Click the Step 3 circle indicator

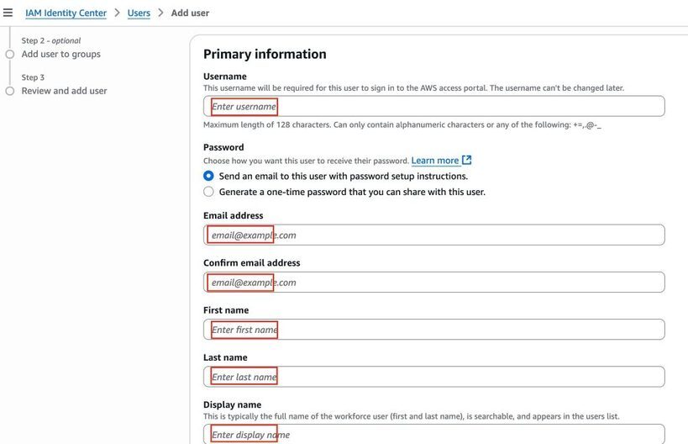point(9,91)
